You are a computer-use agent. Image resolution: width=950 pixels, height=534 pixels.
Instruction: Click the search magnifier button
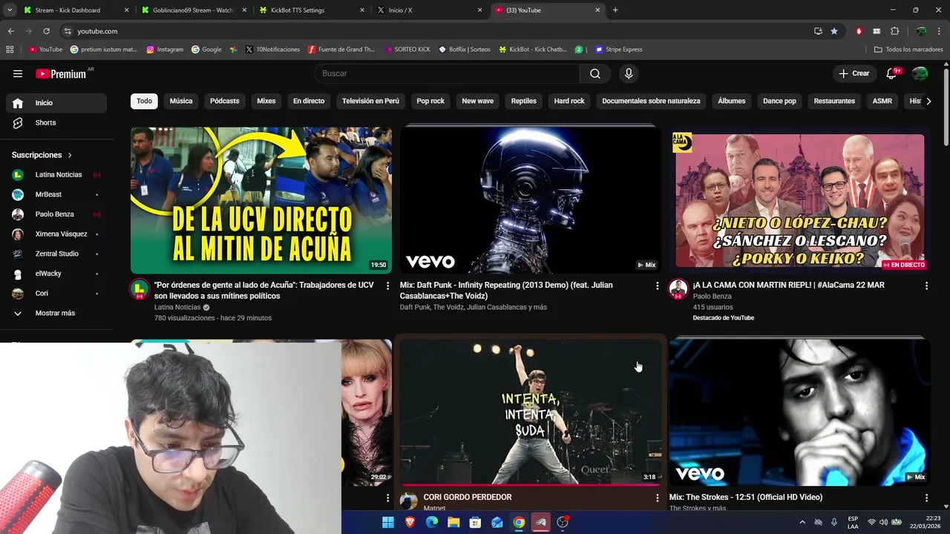click(595, 73)
